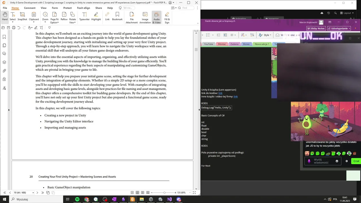
Task: Open Unity undo history icon
Action: point(329,13)
